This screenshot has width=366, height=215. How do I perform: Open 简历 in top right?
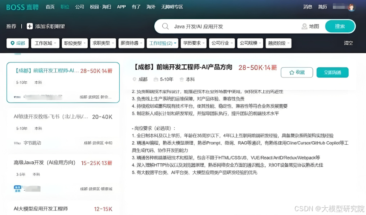click(x=323, y=7)
